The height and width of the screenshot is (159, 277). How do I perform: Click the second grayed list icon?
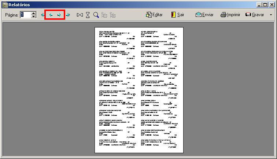pyautogui.click(x=112, y=15)
